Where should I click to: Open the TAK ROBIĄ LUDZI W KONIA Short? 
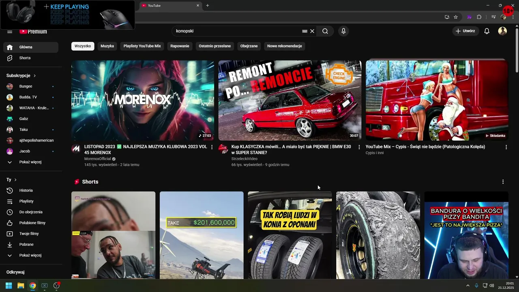(x=290, y=235)
